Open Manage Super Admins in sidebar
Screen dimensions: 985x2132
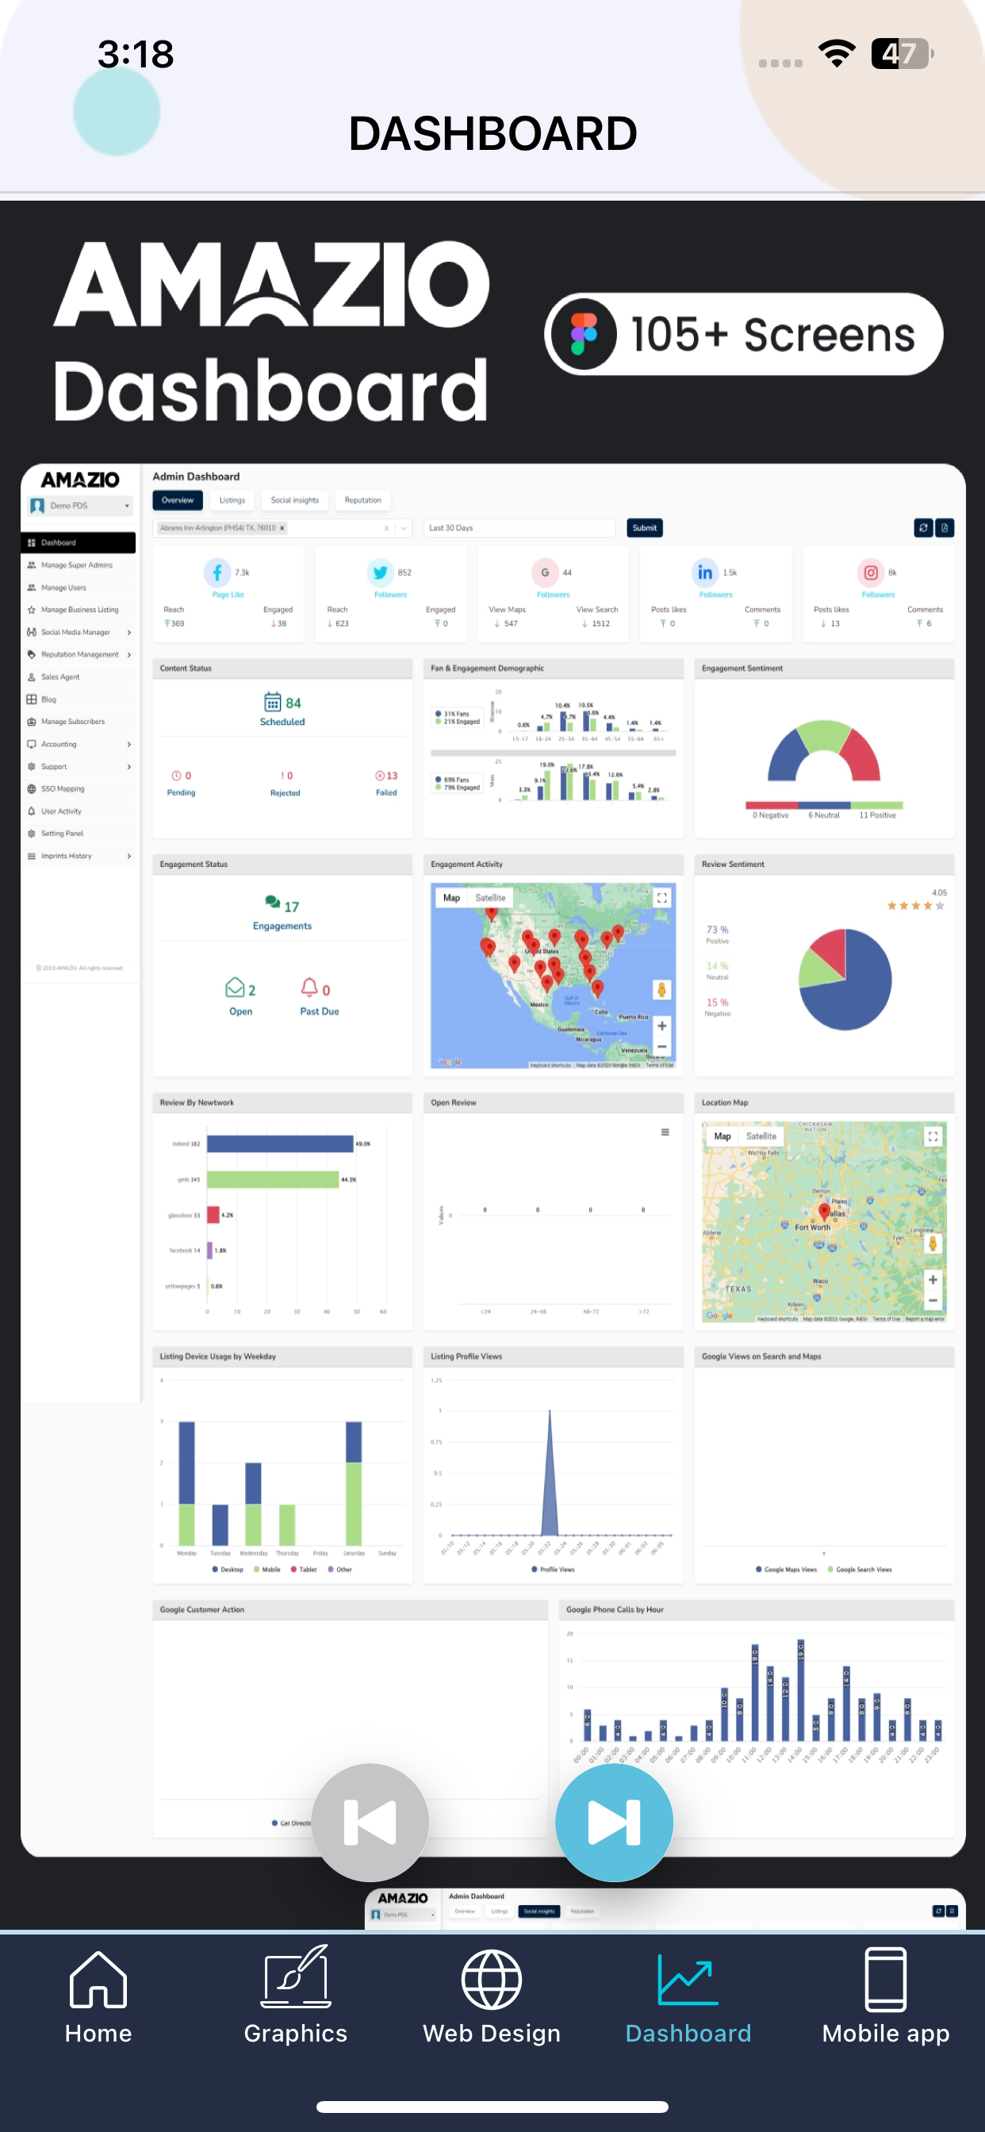[78, 566]
